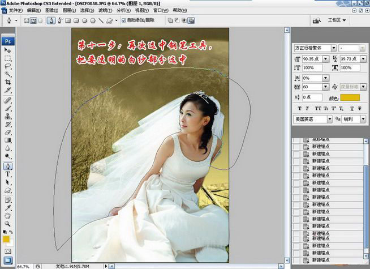The height and width of the screenshot is (269, 370).
Task: Choose the Ellipse shape tool in options bar
Action: pyautogui.click(x=84, y=20)
